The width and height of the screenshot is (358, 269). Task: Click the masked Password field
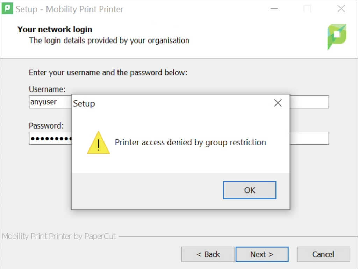click(49, 138)
